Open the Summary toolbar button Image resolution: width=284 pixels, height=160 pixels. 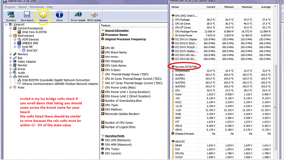click(11, 16)
